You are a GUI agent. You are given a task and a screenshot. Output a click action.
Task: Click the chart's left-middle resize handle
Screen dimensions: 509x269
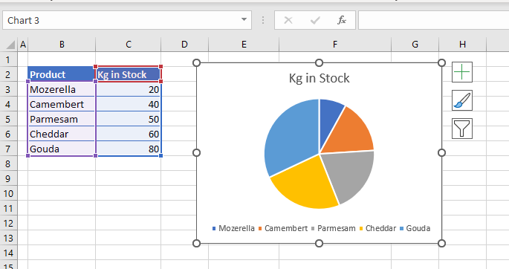click(x=196, y=153)
